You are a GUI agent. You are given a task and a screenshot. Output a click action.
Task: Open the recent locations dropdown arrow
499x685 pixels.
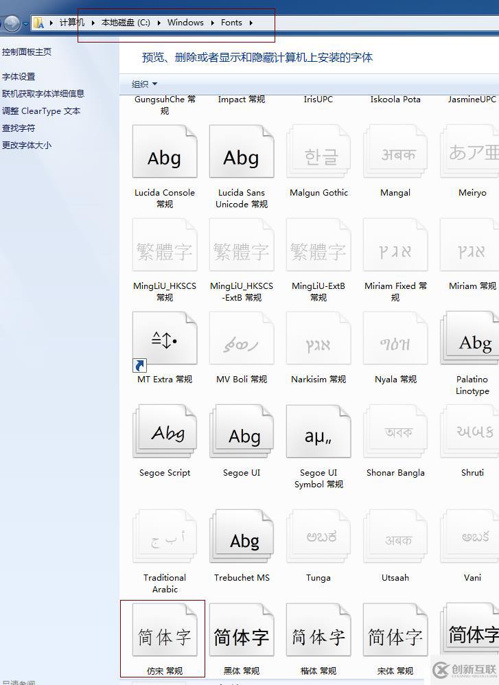point(26,23)
